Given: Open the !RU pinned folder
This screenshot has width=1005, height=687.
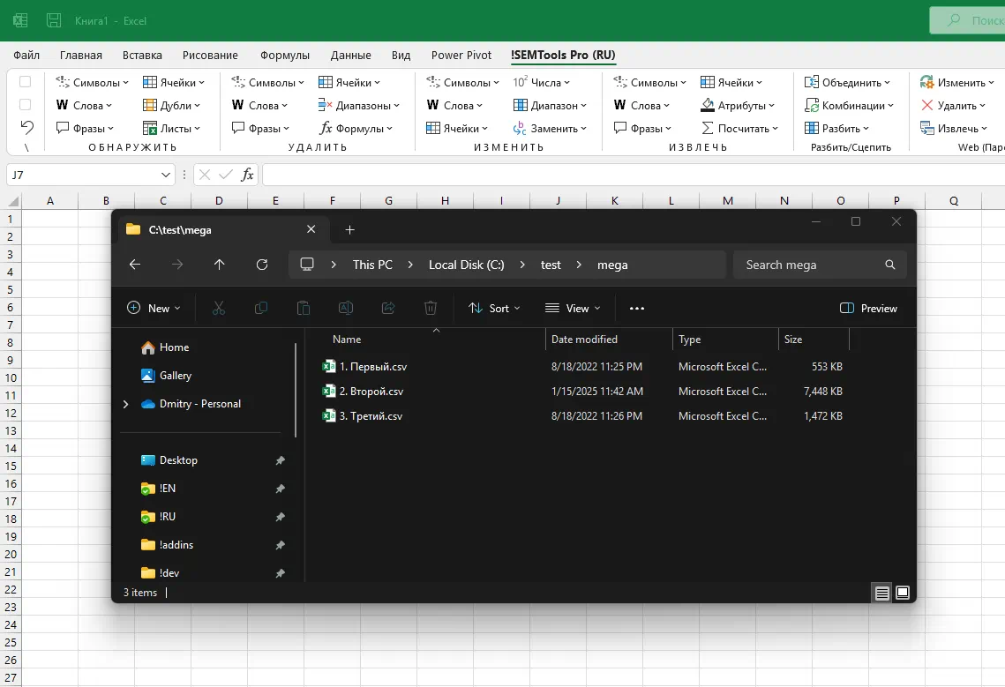Looking at the screenshot, I should [158, 517].
